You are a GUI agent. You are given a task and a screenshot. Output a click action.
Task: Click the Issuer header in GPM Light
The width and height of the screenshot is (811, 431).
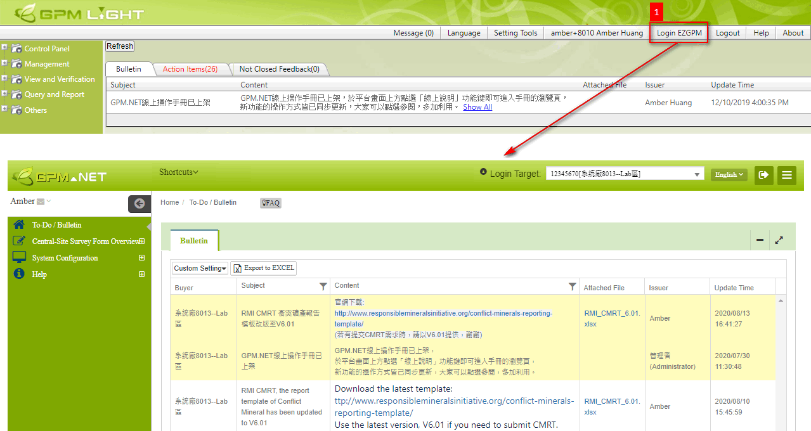coord(655,85)
